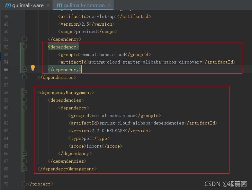This screenshot has width=252, height=190.
Task: Click the type pom line
Action: point(89,139)
